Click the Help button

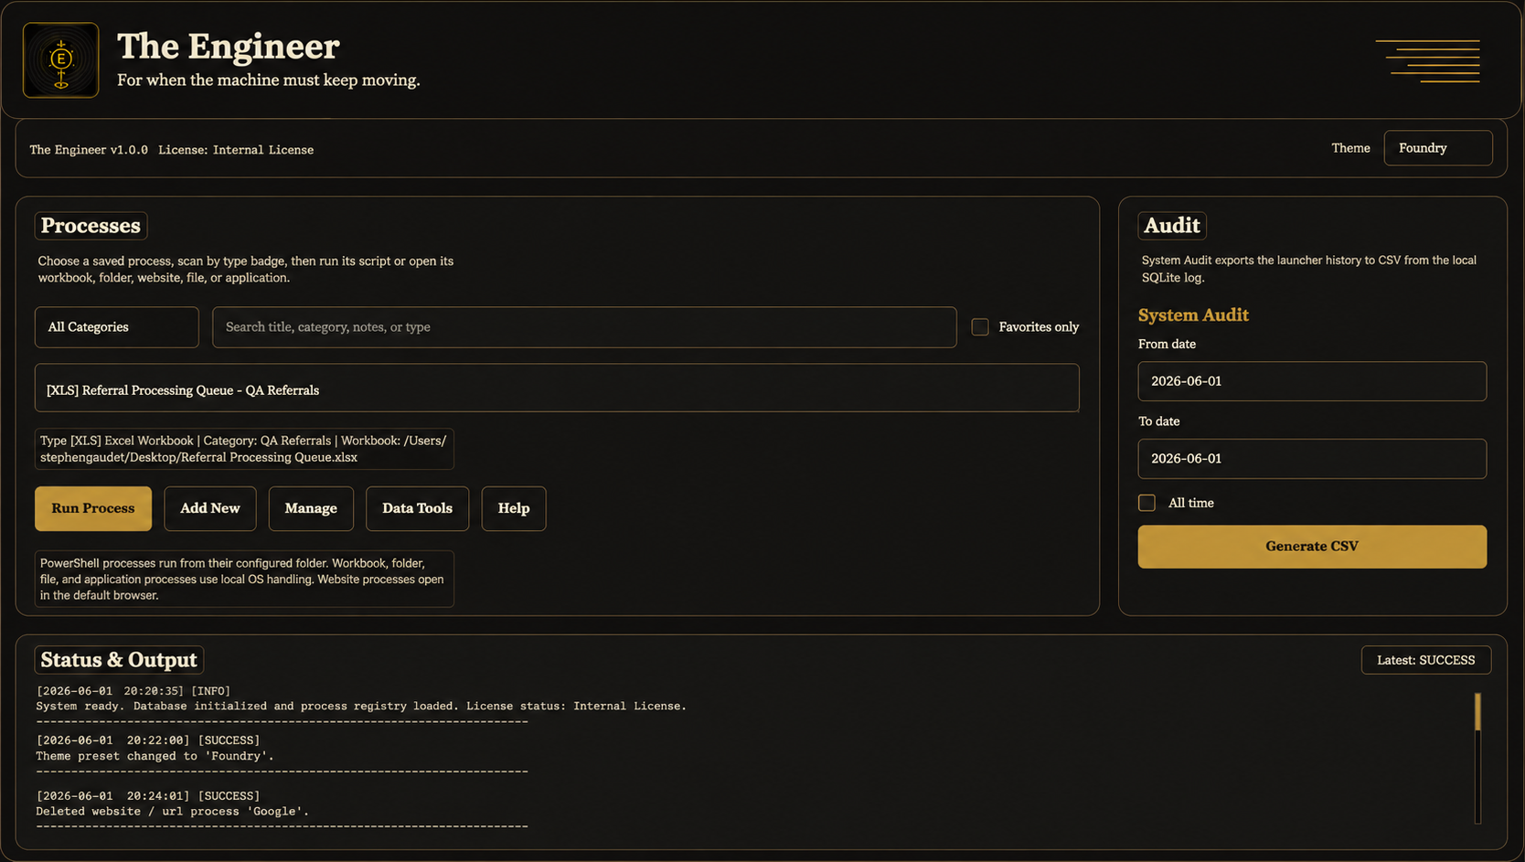[514, 508]
